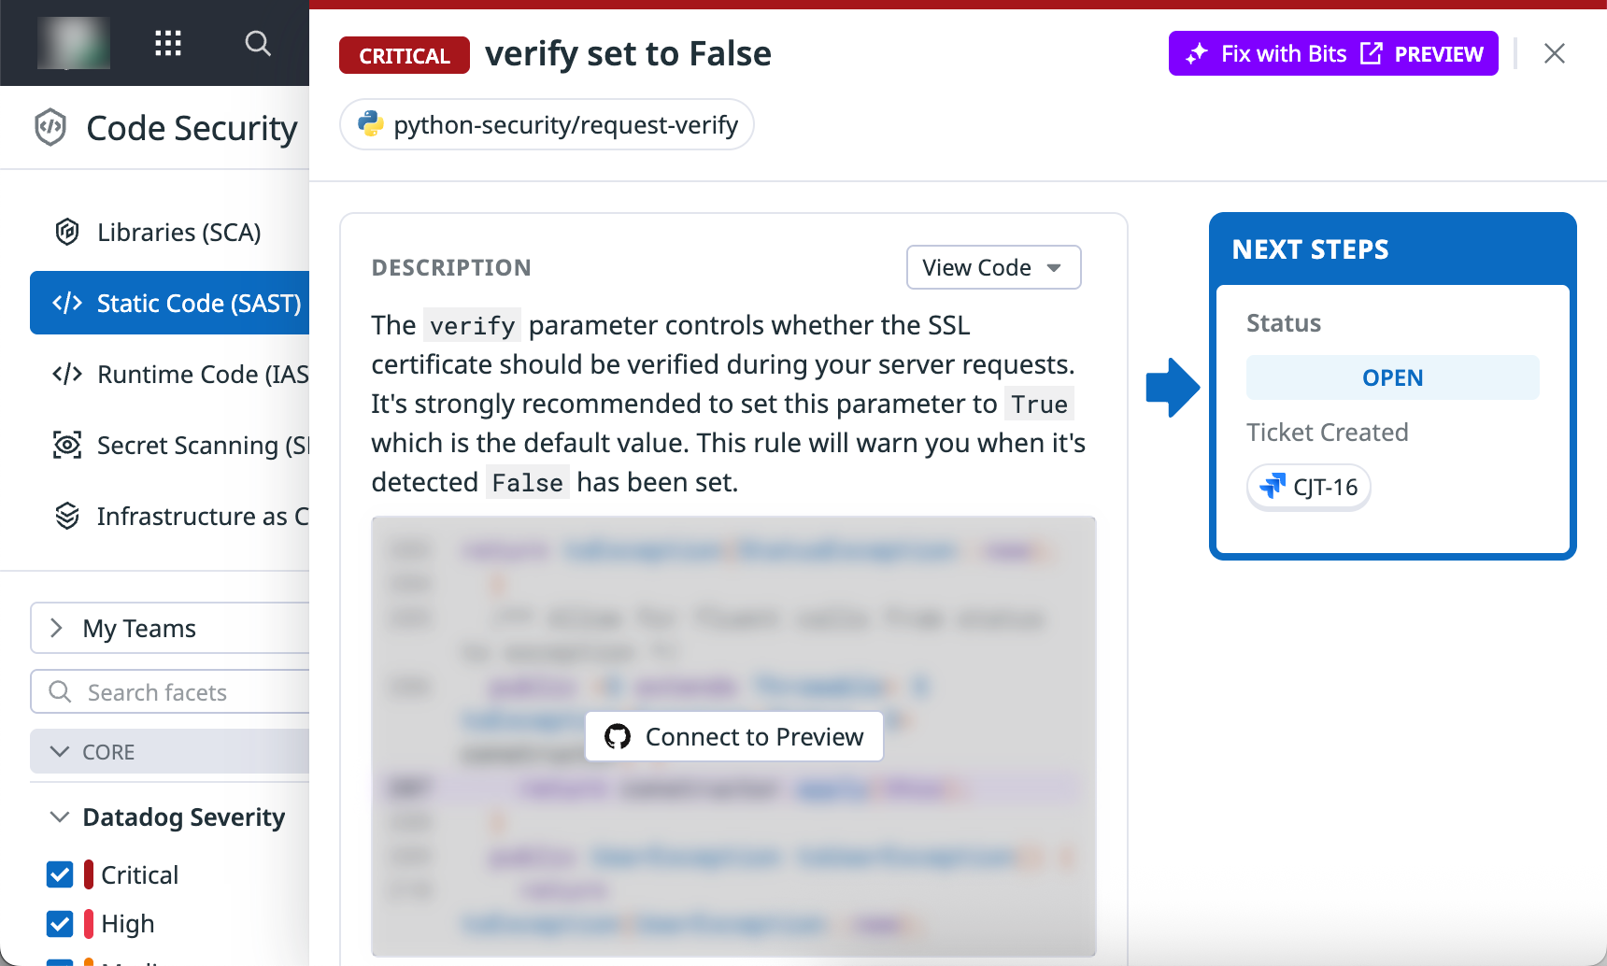
Task: Select Static Code (SAST) menu item
Action: pyautogui.click(x=169, y=303)
